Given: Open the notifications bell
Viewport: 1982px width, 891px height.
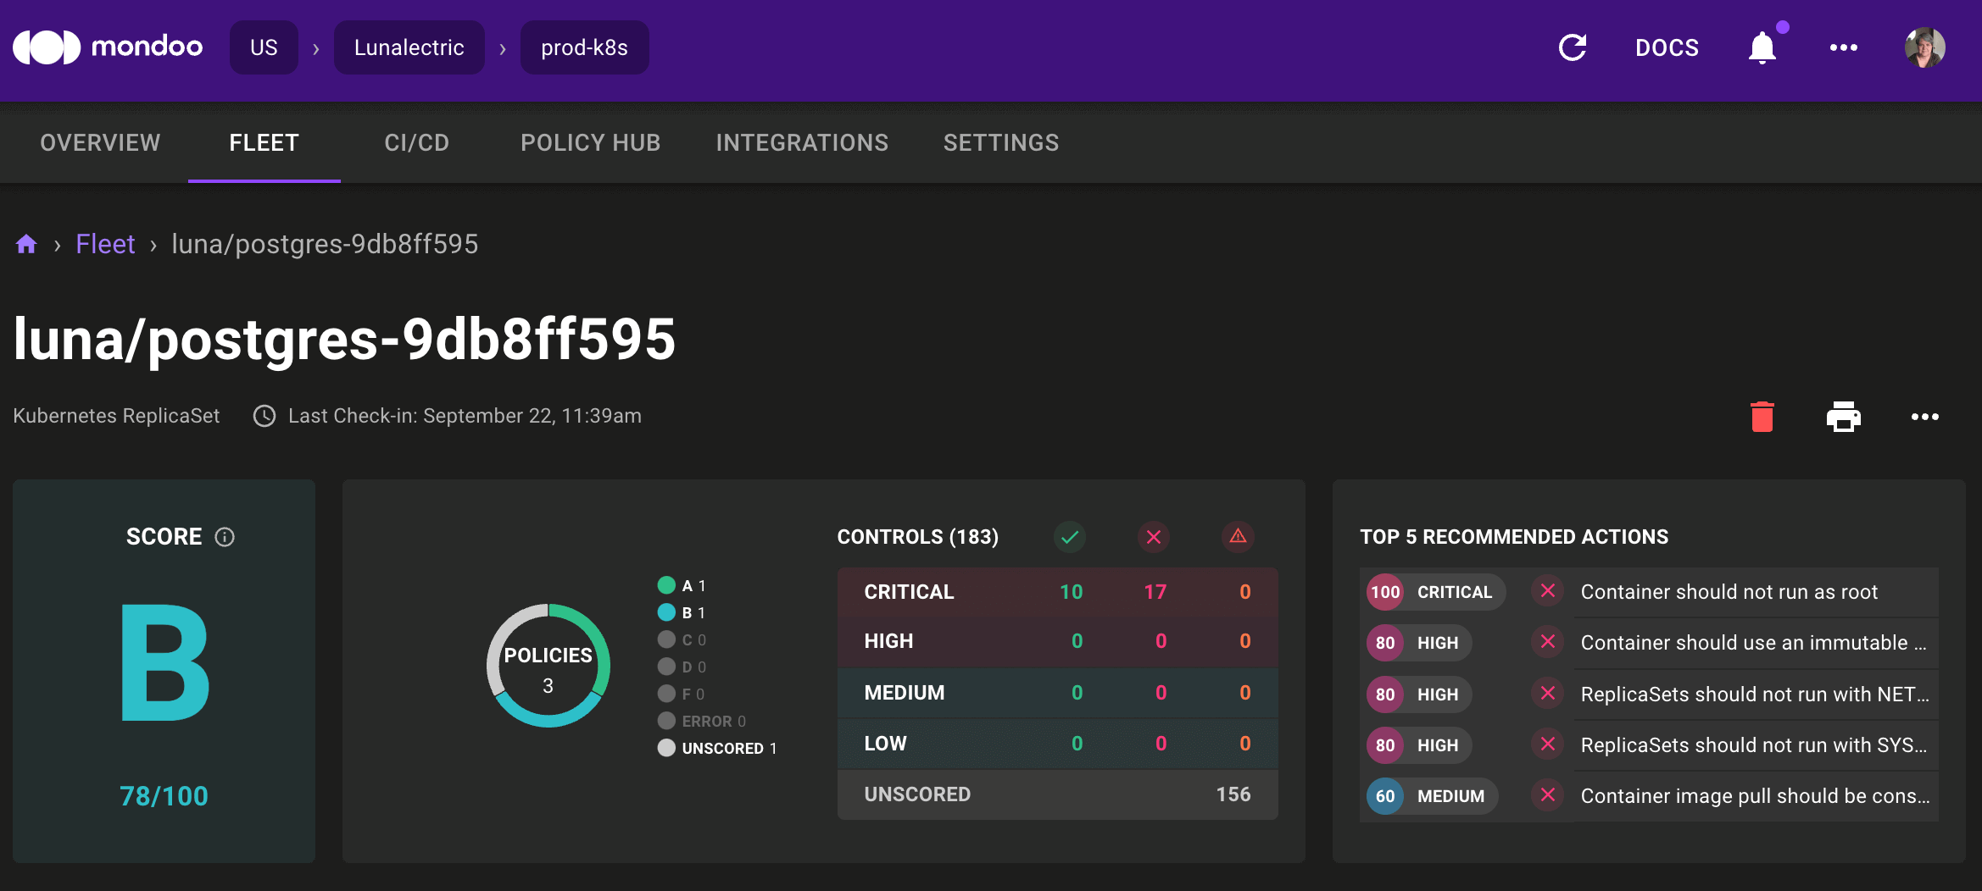Looking at the screenshot, I should (1762, 47).
